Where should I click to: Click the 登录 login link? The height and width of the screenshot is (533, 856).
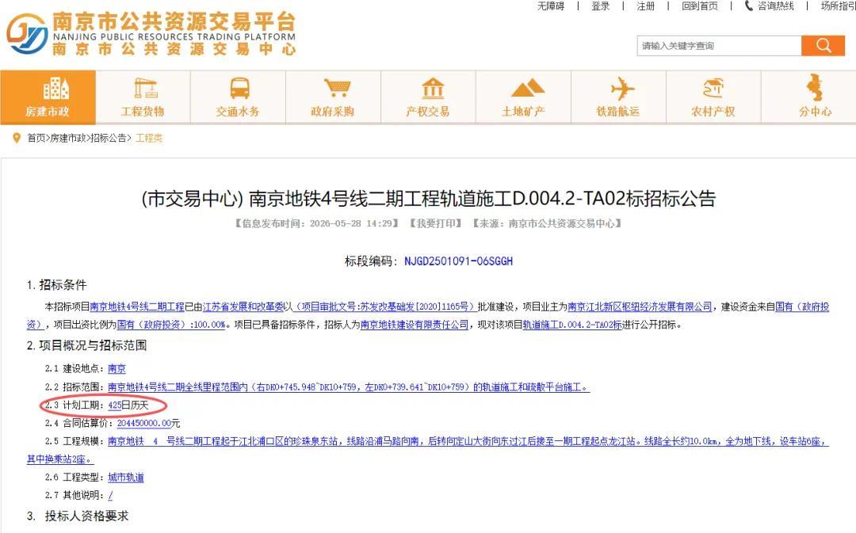(601, 6)
